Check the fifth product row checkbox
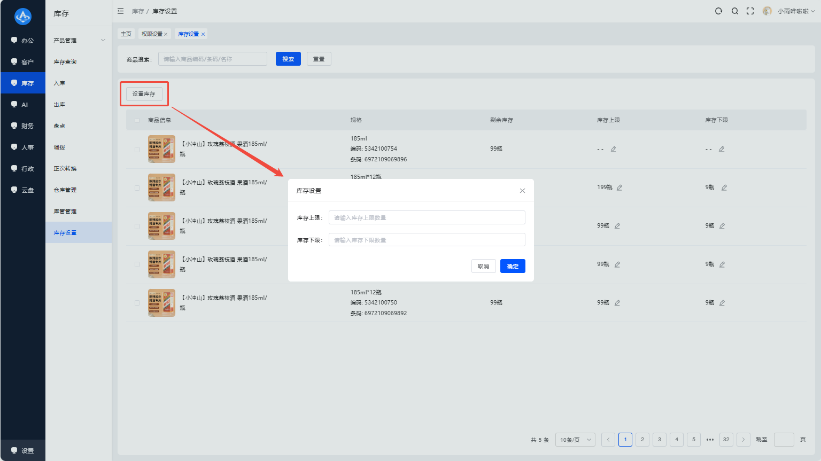Viewport: 821px width, 461px height. point(137,303)
